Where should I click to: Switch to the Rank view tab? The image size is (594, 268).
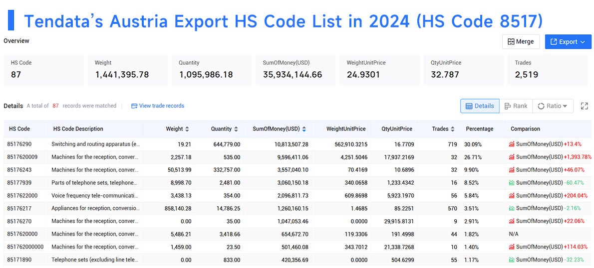pos(516,106)
